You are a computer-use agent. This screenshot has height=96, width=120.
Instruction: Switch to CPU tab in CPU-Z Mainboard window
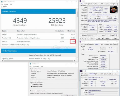[82, 74]
